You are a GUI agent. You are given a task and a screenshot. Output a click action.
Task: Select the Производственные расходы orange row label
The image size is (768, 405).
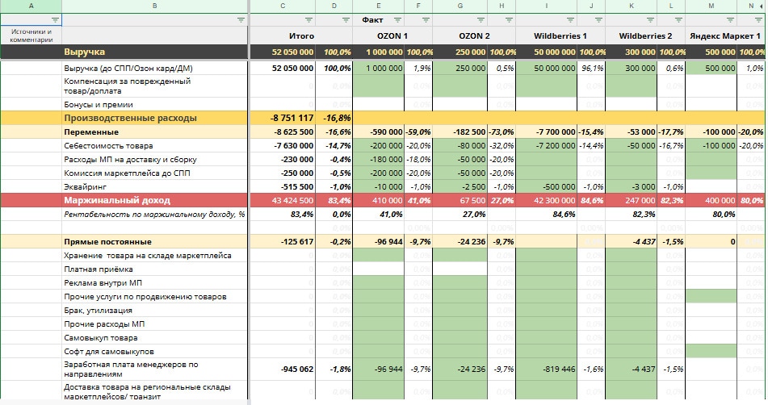click(130, 118)
